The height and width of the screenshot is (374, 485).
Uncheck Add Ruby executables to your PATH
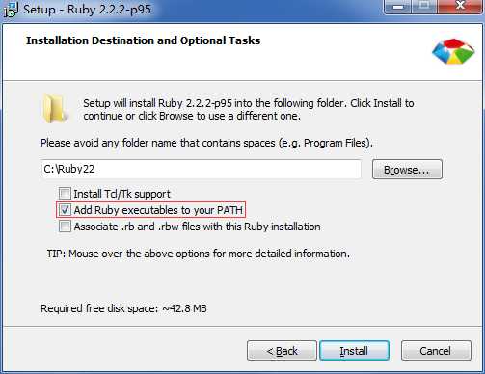[x=65, y=210]
